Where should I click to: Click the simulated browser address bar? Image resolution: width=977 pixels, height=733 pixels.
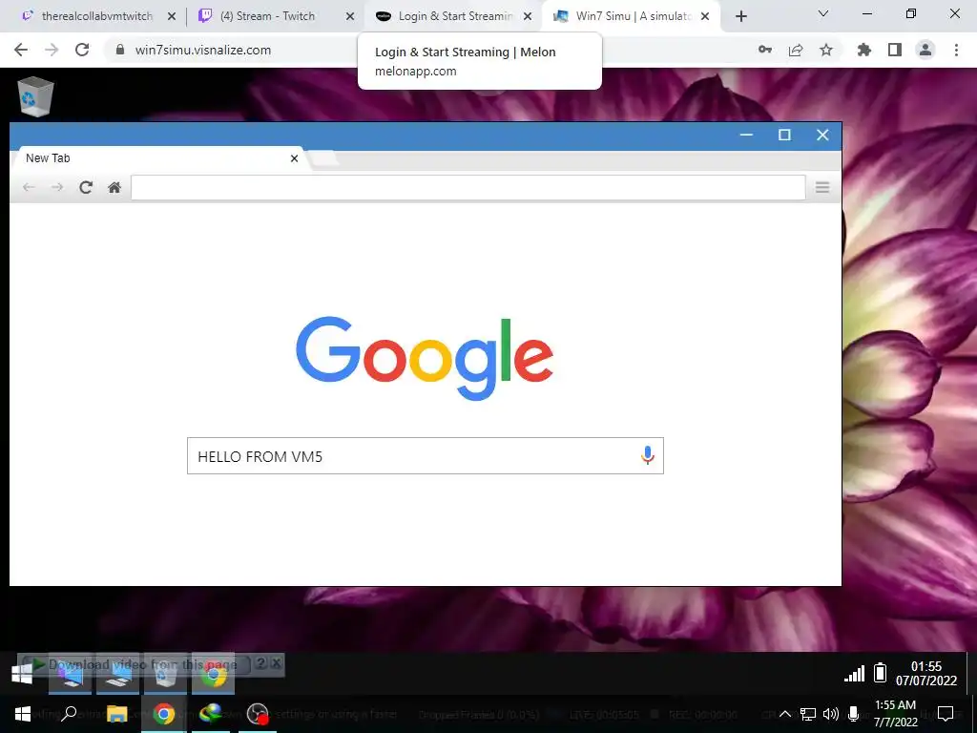pos(468,188)
